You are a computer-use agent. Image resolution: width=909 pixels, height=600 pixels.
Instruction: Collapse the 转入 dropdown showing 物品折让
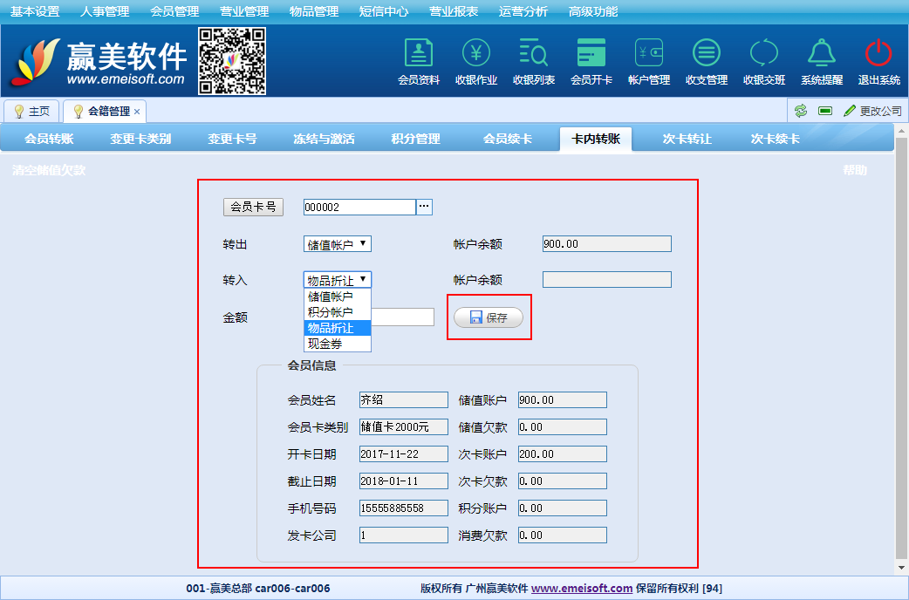pyautogui.click(x=338, y=280)
